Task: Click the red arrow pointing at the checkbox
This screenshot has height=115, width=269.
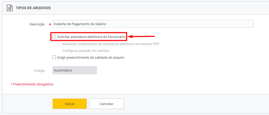Action: click(141, 36)
